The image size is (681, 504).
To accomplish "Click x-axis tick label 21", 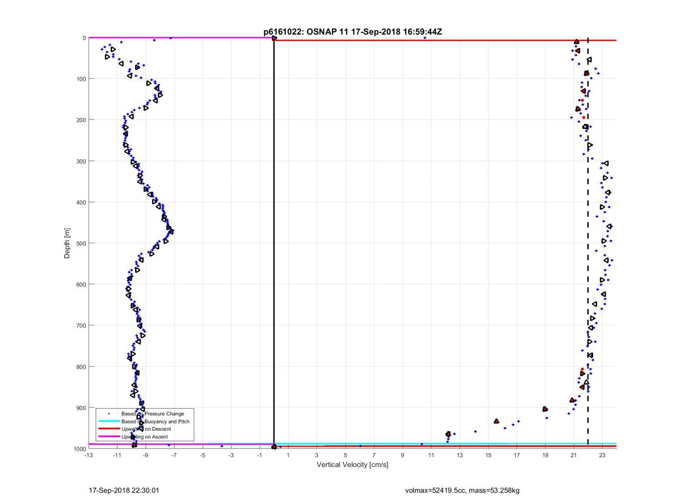I will pyautogui.click(x=574, y=455).
